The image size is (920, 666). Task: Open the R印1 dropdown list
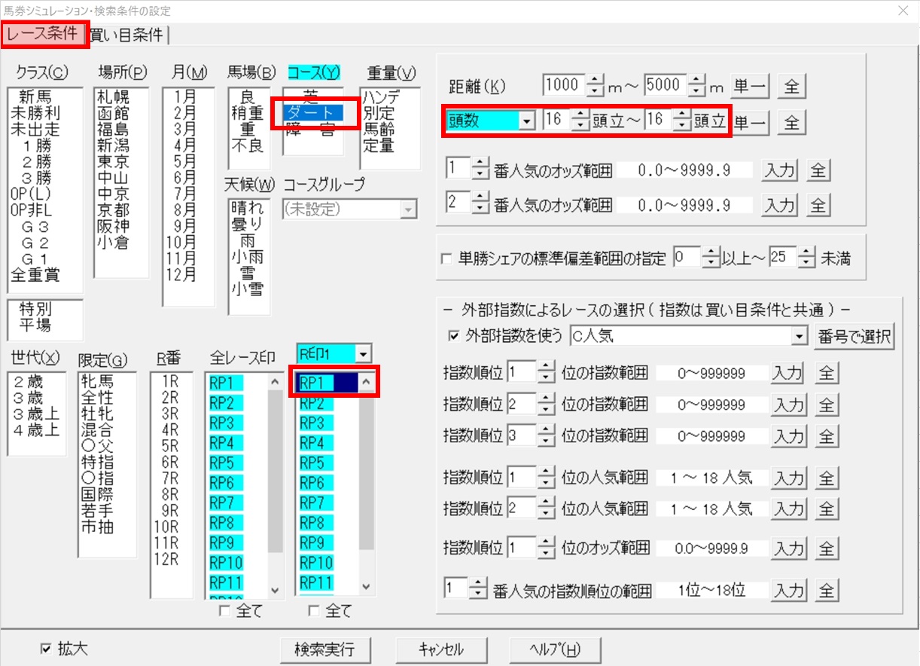point(364,353)
